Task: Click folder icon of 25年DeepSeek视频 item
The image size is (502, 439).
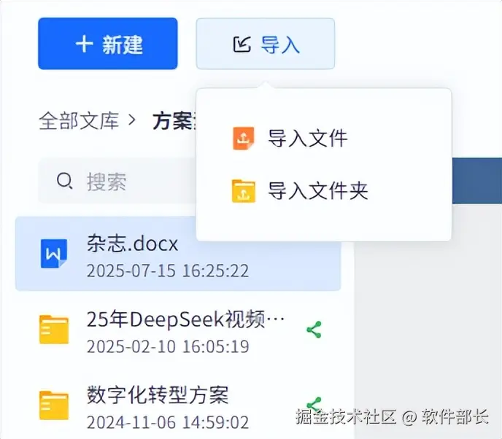Action: point(54,330)
